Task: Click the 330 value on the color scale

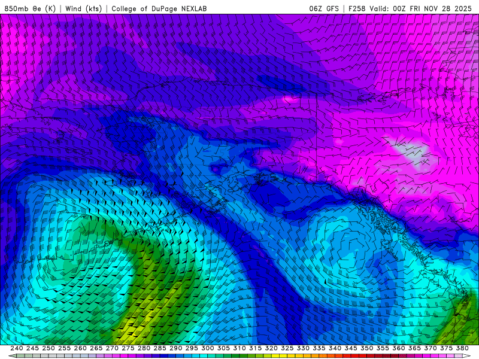Action: coord(303,348)
